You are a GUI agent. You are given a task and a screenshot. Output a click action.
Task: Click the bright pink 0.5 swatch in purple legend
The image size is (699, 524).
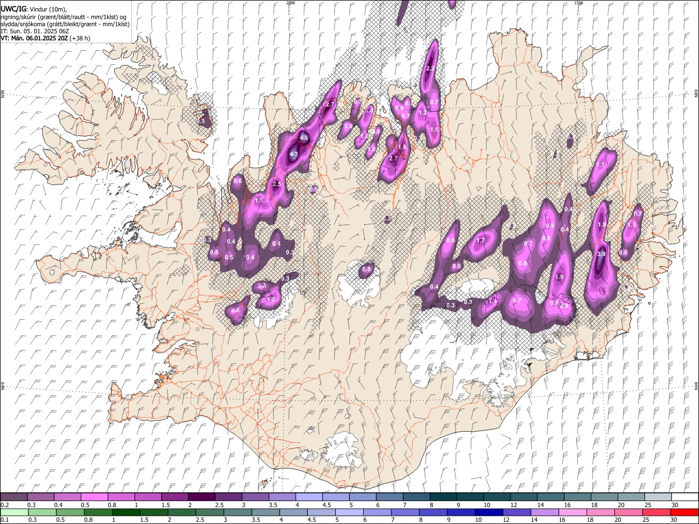[94, 497]
